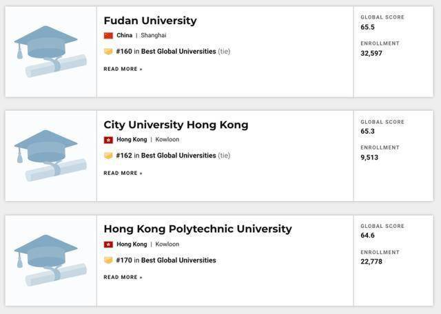Click the China flag icon

click(108, 35)
